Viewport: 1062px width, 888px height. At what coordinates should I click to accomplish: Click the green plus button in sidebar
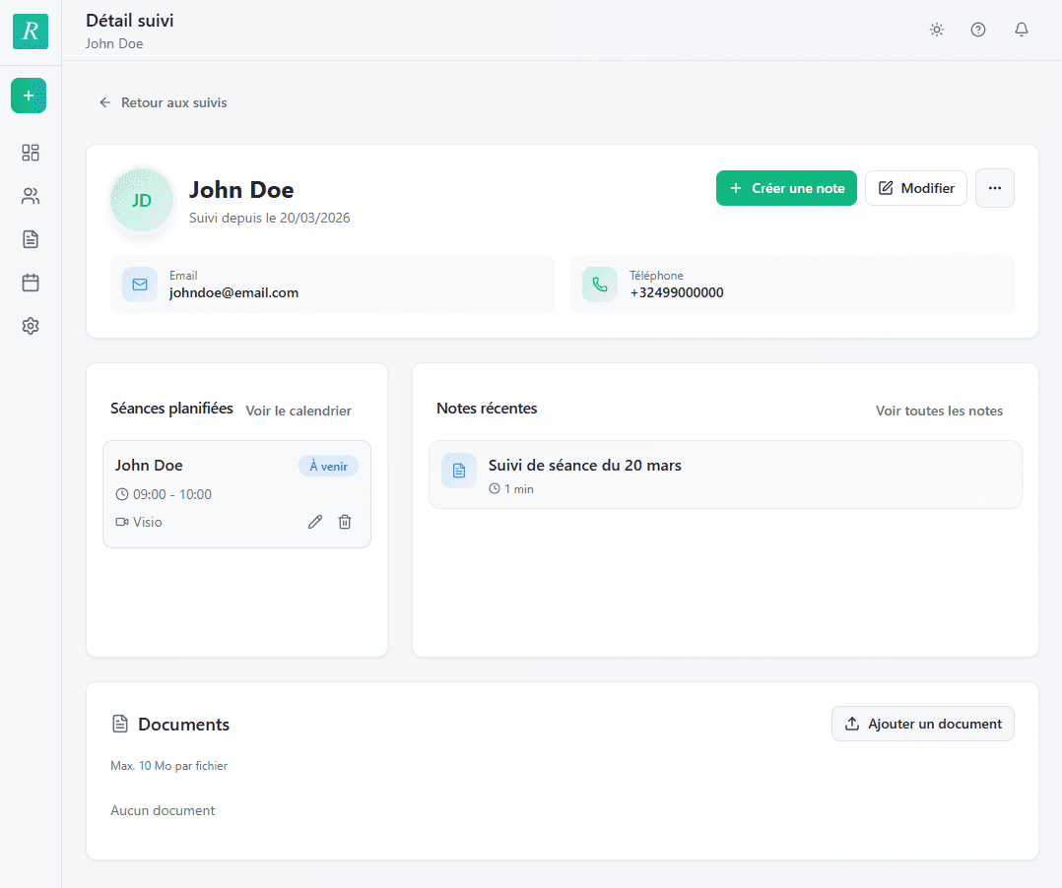coord(29,95)
